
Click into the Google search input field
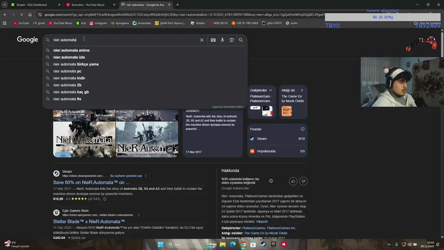[x=125, y=40]
